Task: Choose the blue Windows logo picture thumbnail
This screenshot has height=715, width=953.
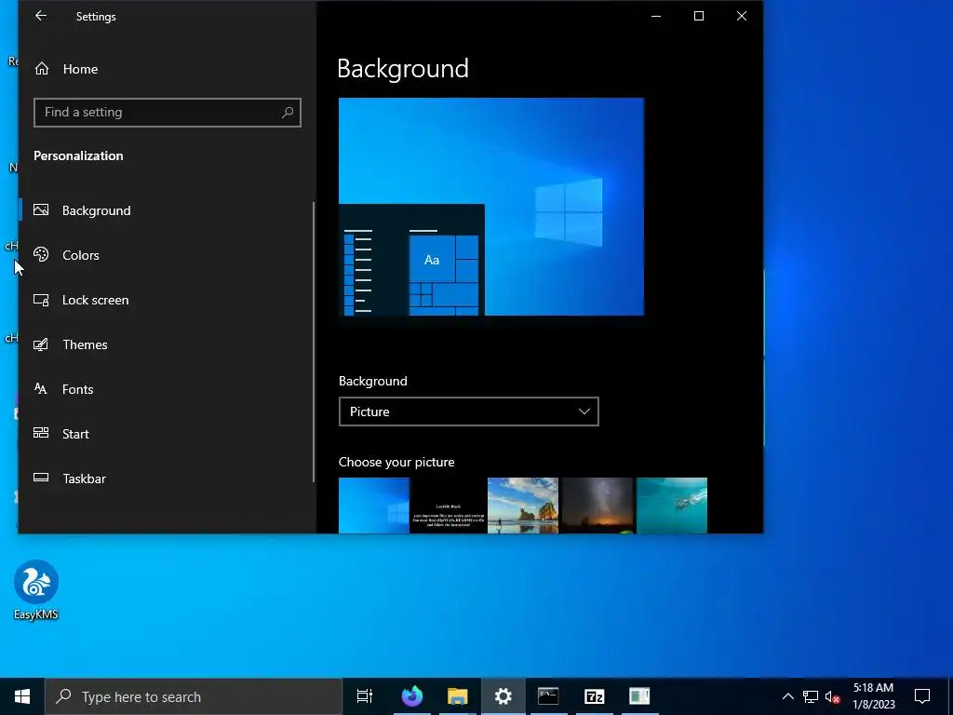Action: [x=374, y=506]
